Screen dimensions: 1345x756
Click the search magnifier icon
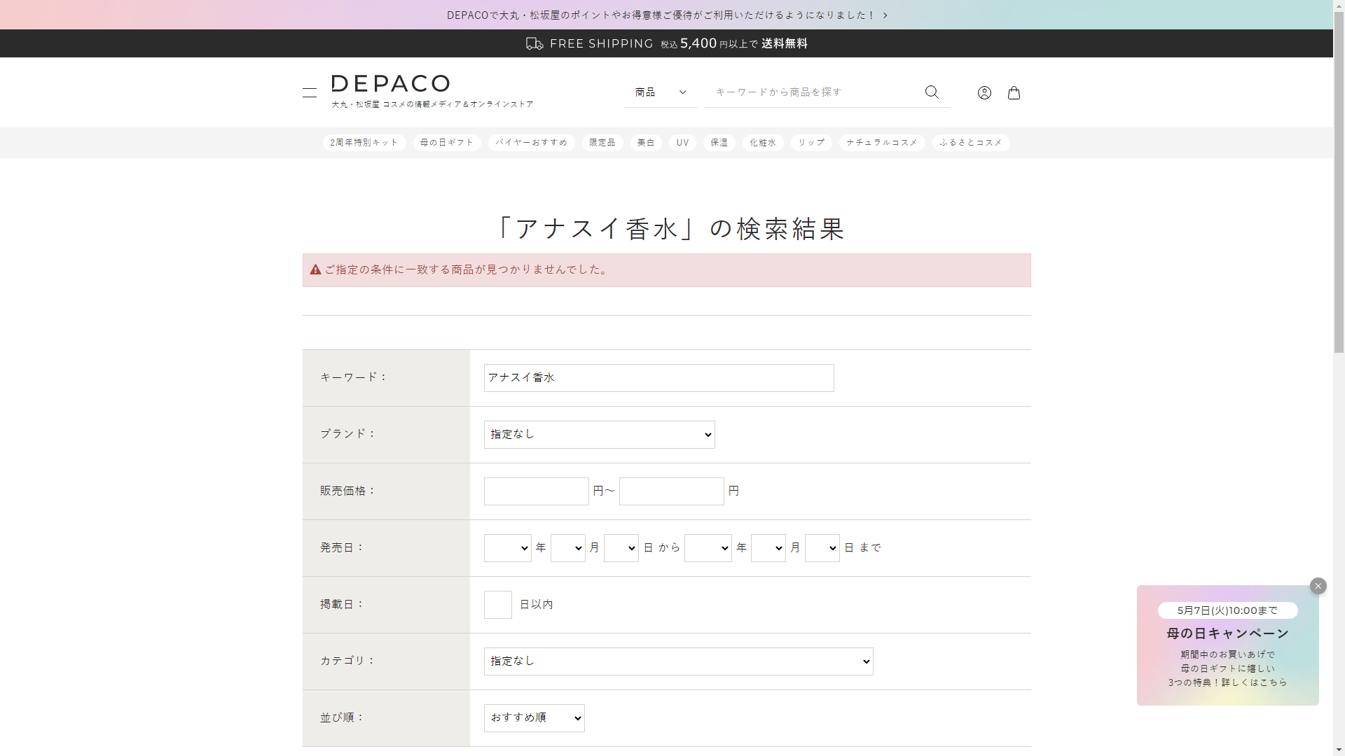tap(932, 92)
